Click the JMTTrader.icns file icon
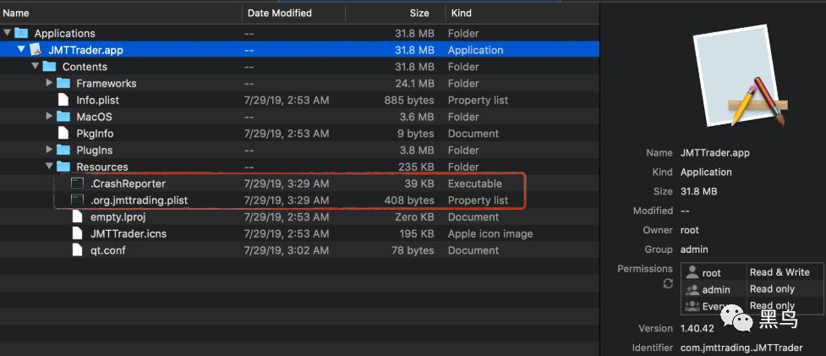Image resolution: width=826 pixels, height=356 pixels. point(78,234)
